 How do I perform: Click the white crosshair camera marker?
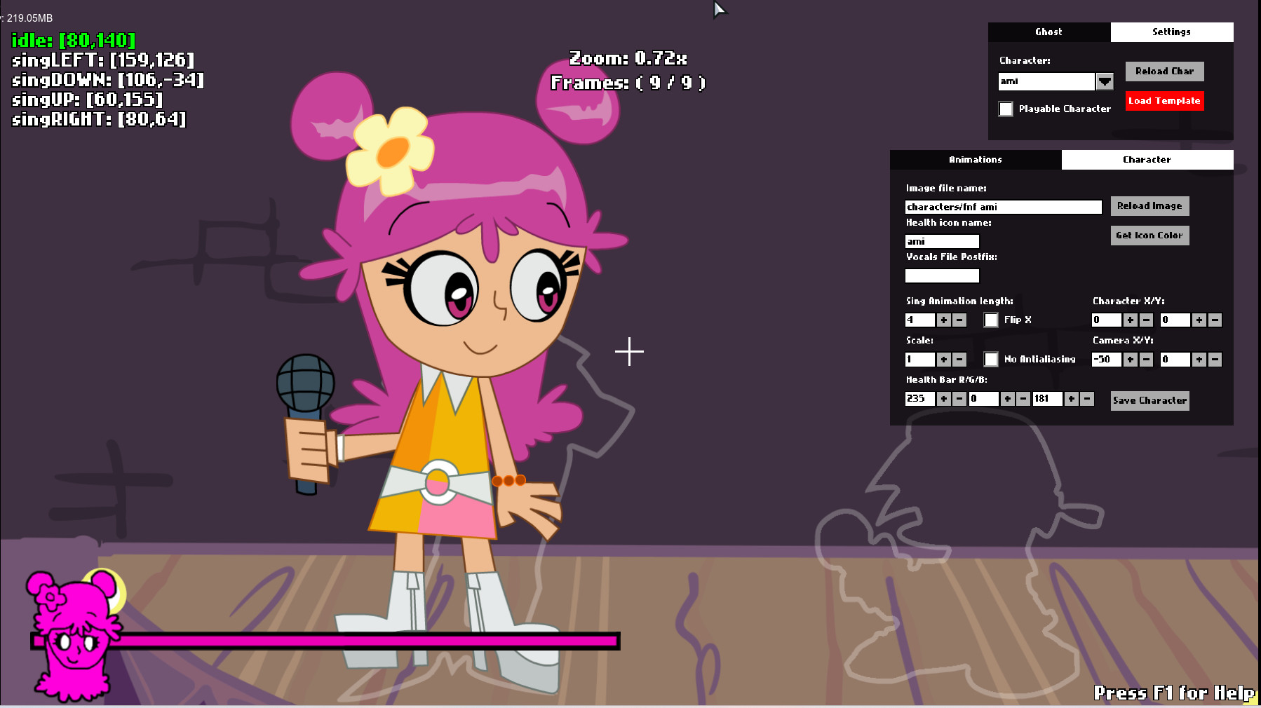(629, 351)
